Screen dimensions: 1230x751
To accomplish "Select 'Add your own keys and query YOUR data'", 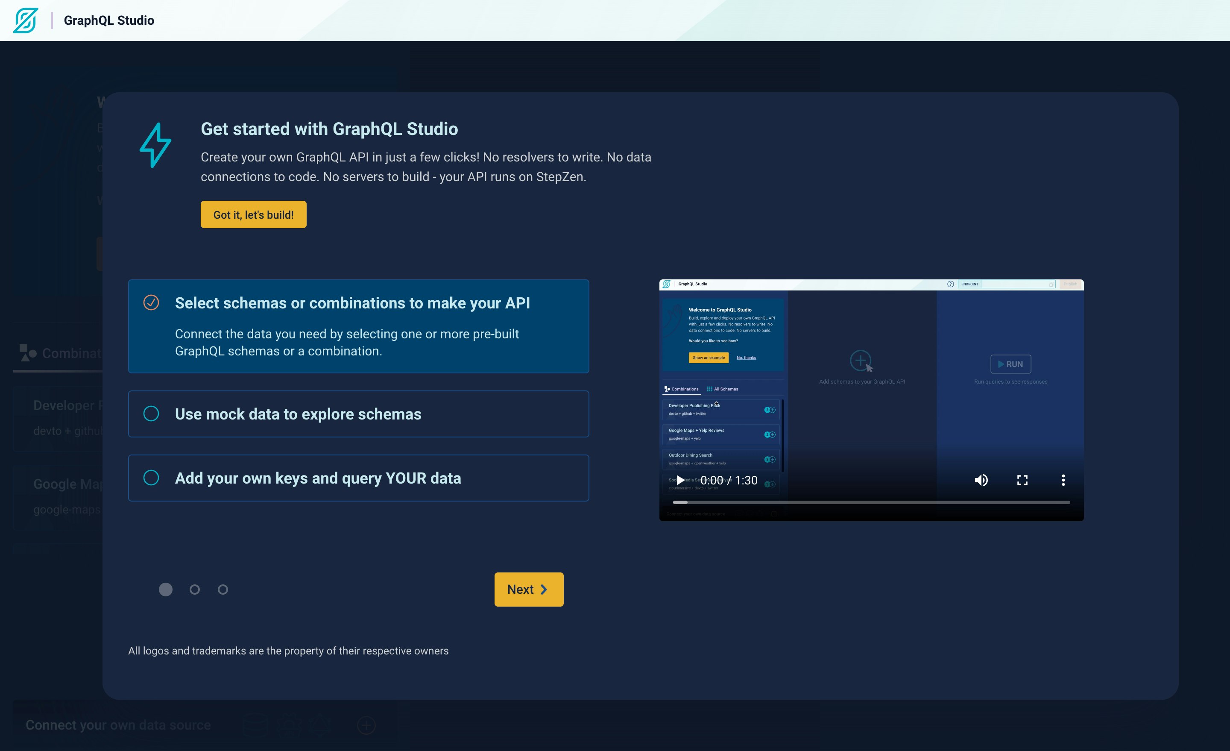I will pyautogui.click(x=358, y=478).
